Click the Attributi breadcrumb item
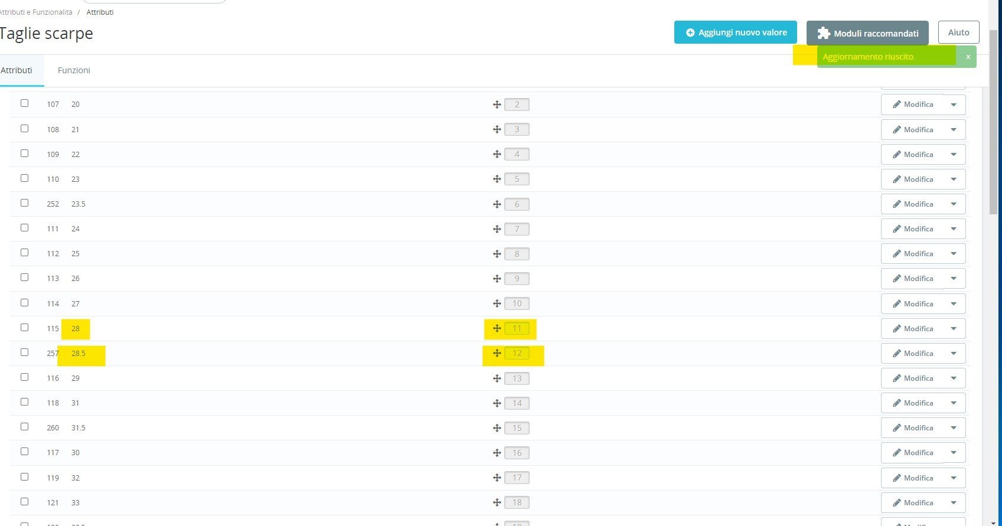 [100, 12]
